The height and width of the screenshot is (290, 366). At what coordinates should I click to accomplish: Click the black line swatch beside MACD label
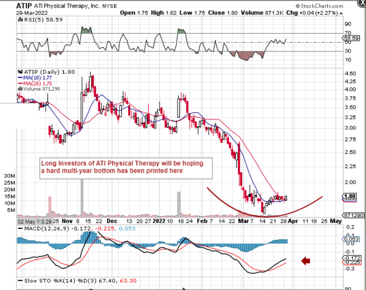21,229
